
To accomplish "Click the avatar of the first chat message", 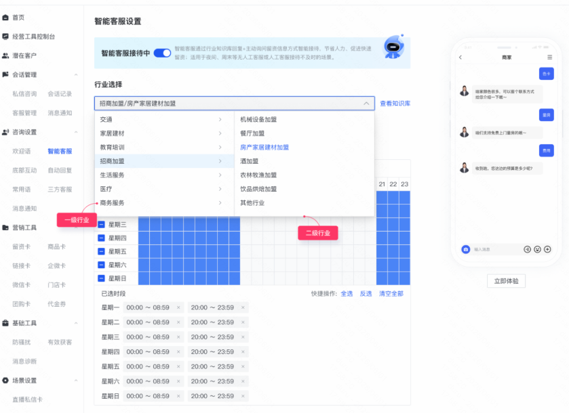I will coord(464,91).
